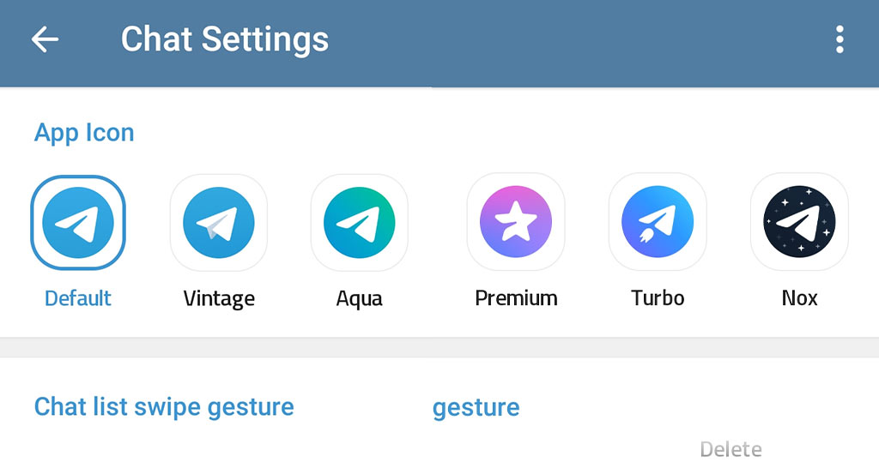Click "Chat list swipe gesture" section heading
This screenshot has width=879, height=462.
pyautogui.click(x=164, y=406)
